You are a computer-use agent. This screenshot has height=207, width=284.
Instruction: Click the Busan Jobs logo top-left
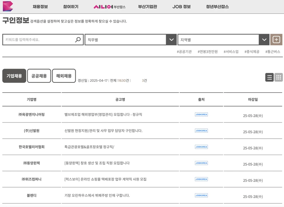(x=7, y=6)
